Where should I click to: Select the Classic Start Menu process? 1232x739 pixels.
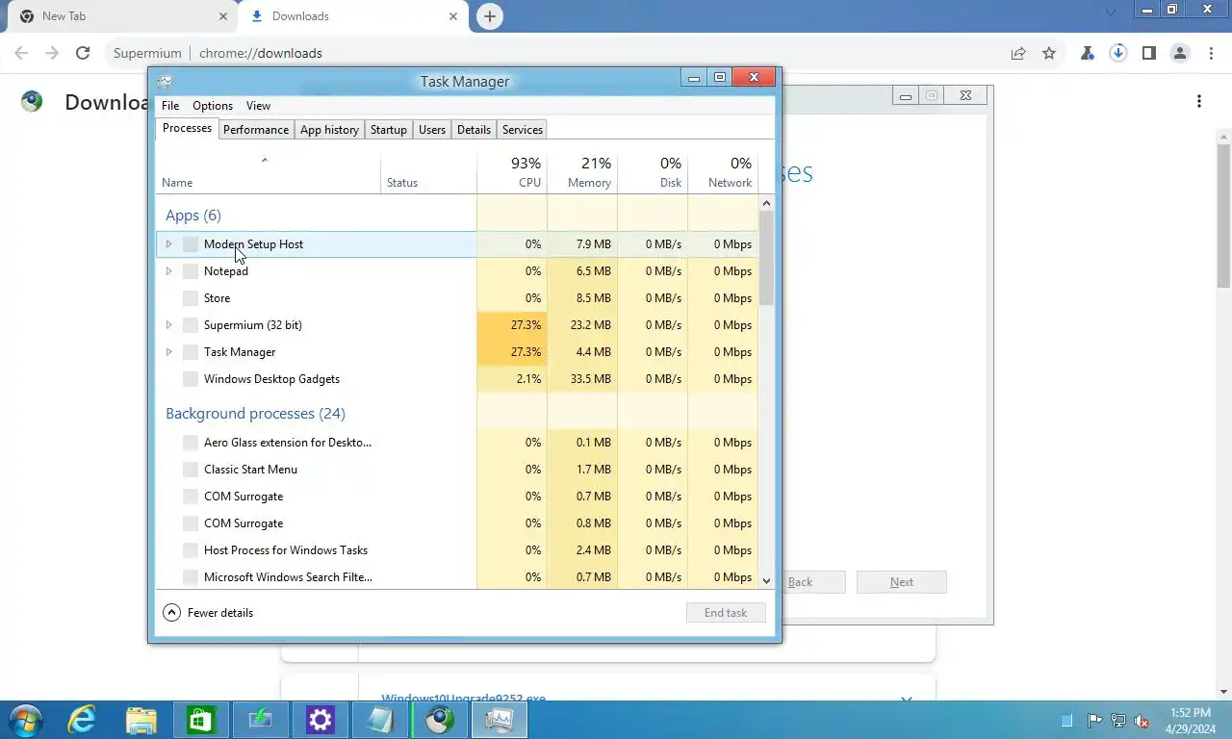click(x=457, y=470)
